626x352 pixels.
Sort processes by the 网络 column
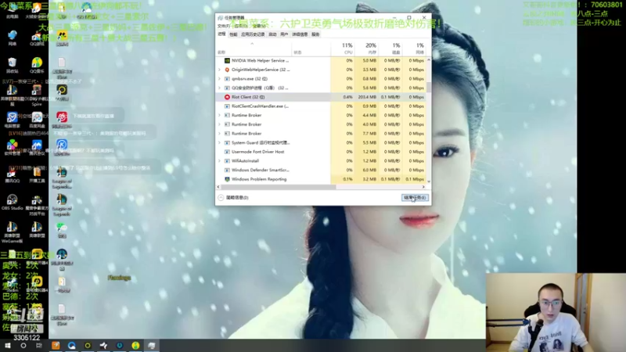click(x=415, y=48)
